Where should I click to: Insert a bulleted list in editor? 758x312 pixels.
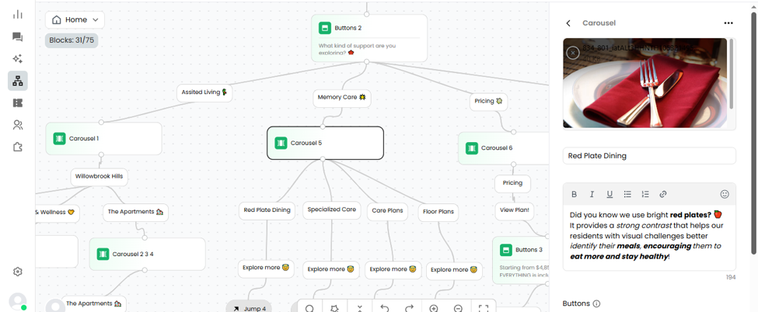(627, 194)
